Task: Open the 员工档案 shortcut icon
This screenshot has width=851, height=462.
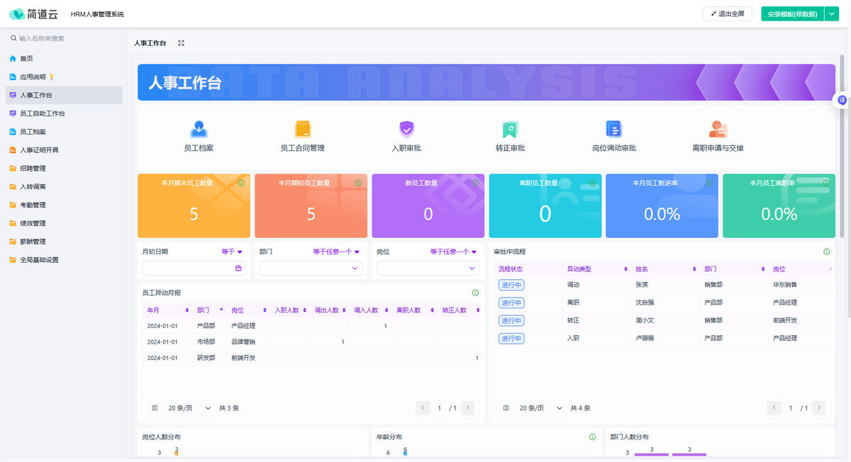Action: tap(199, 129)
